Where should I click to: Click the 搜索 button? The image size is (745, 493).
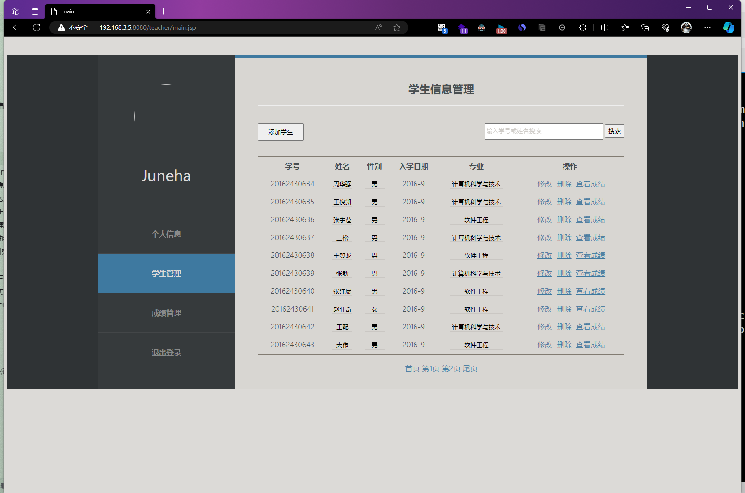[x=614, y=131]
